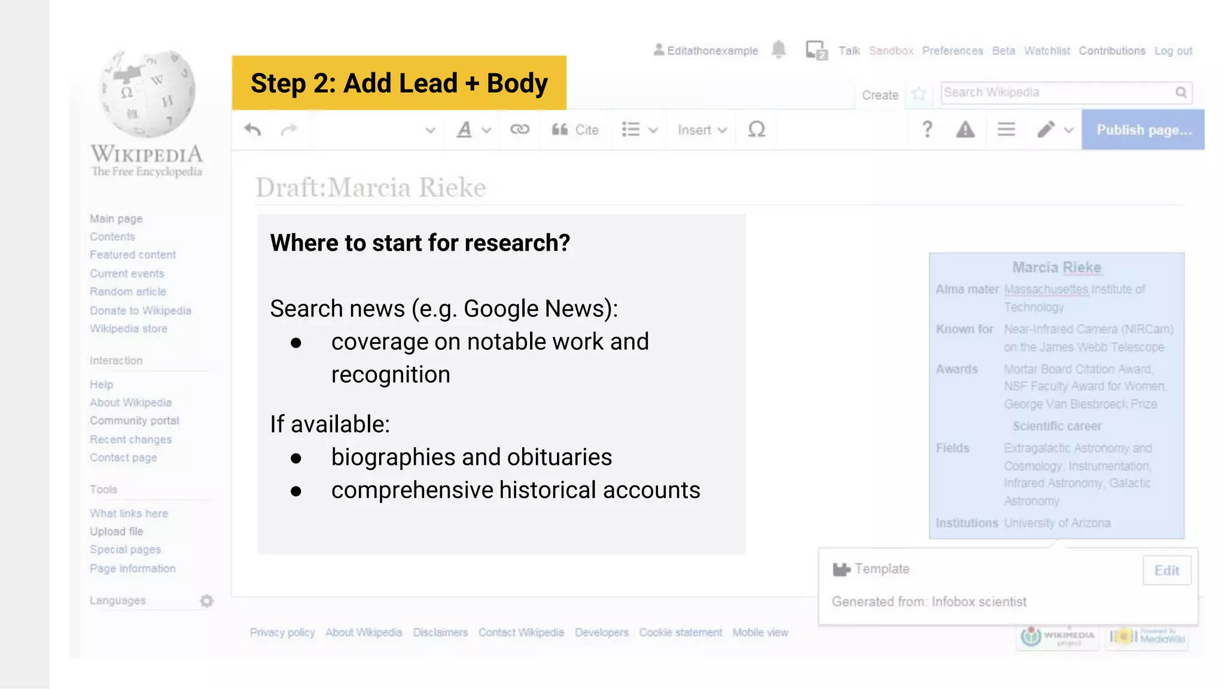Open Disclaimers footer link
This screenshot has height=689, width=1225.
pos(440,633)
